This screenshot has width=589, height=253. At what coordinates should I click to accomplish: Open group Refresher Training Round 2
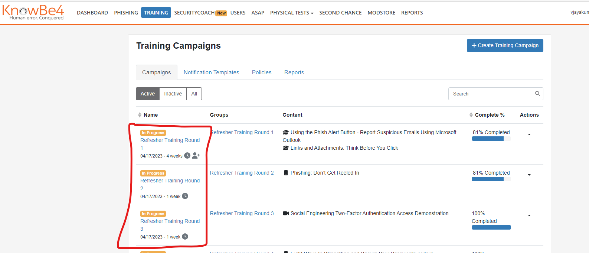tap(242, 173)
